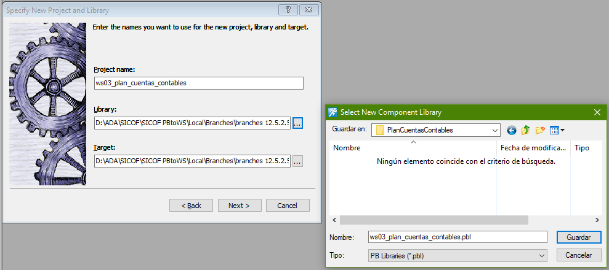Open the Tipo file type dropdown
This screenshot has width=609, height=270.
tap(458, 255)
